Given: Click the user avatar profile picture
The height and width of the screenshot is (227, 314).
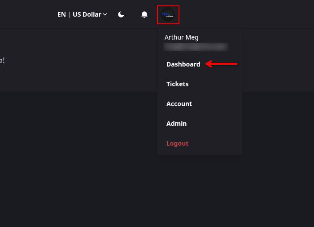Looking at the screenshot, I should tap(168, 15).
